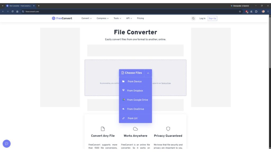Expand the Convert menu
The height and width of the screenshot is (152, 271).
87,18
